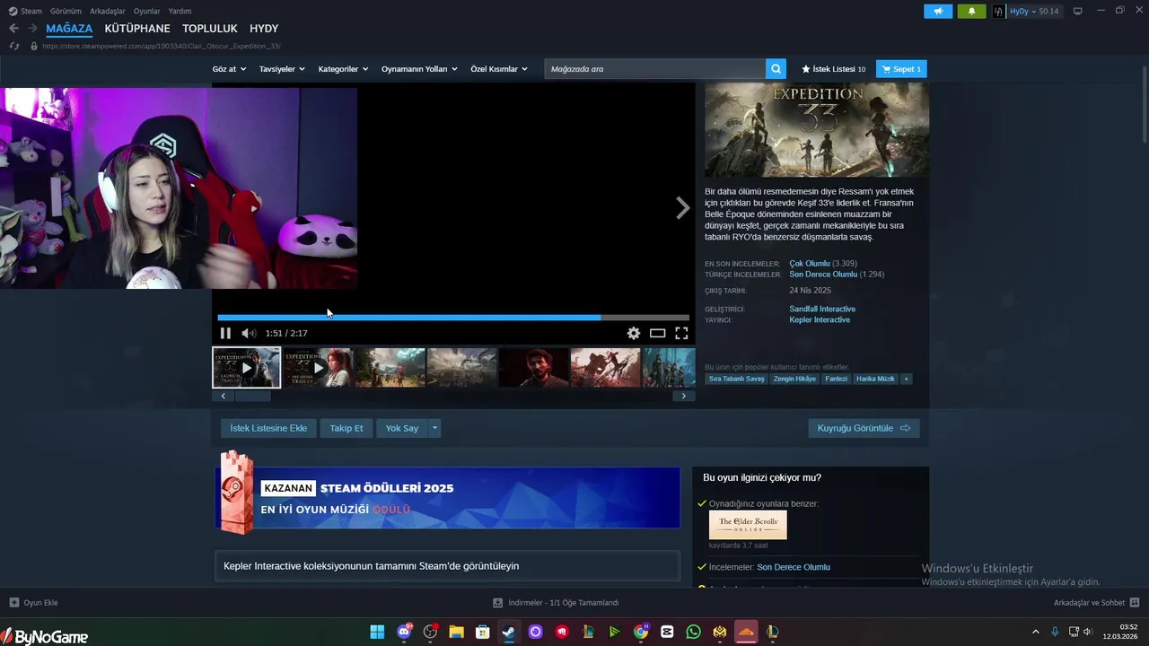Open the İndirmeler downloads status

coord(556,603)
